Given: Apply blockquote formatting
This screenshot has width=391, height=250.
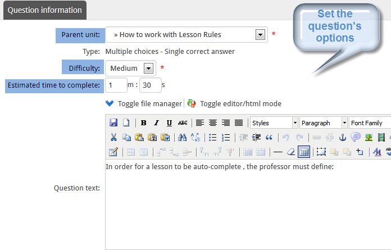Looking at the screenshot, I should 269,137.
